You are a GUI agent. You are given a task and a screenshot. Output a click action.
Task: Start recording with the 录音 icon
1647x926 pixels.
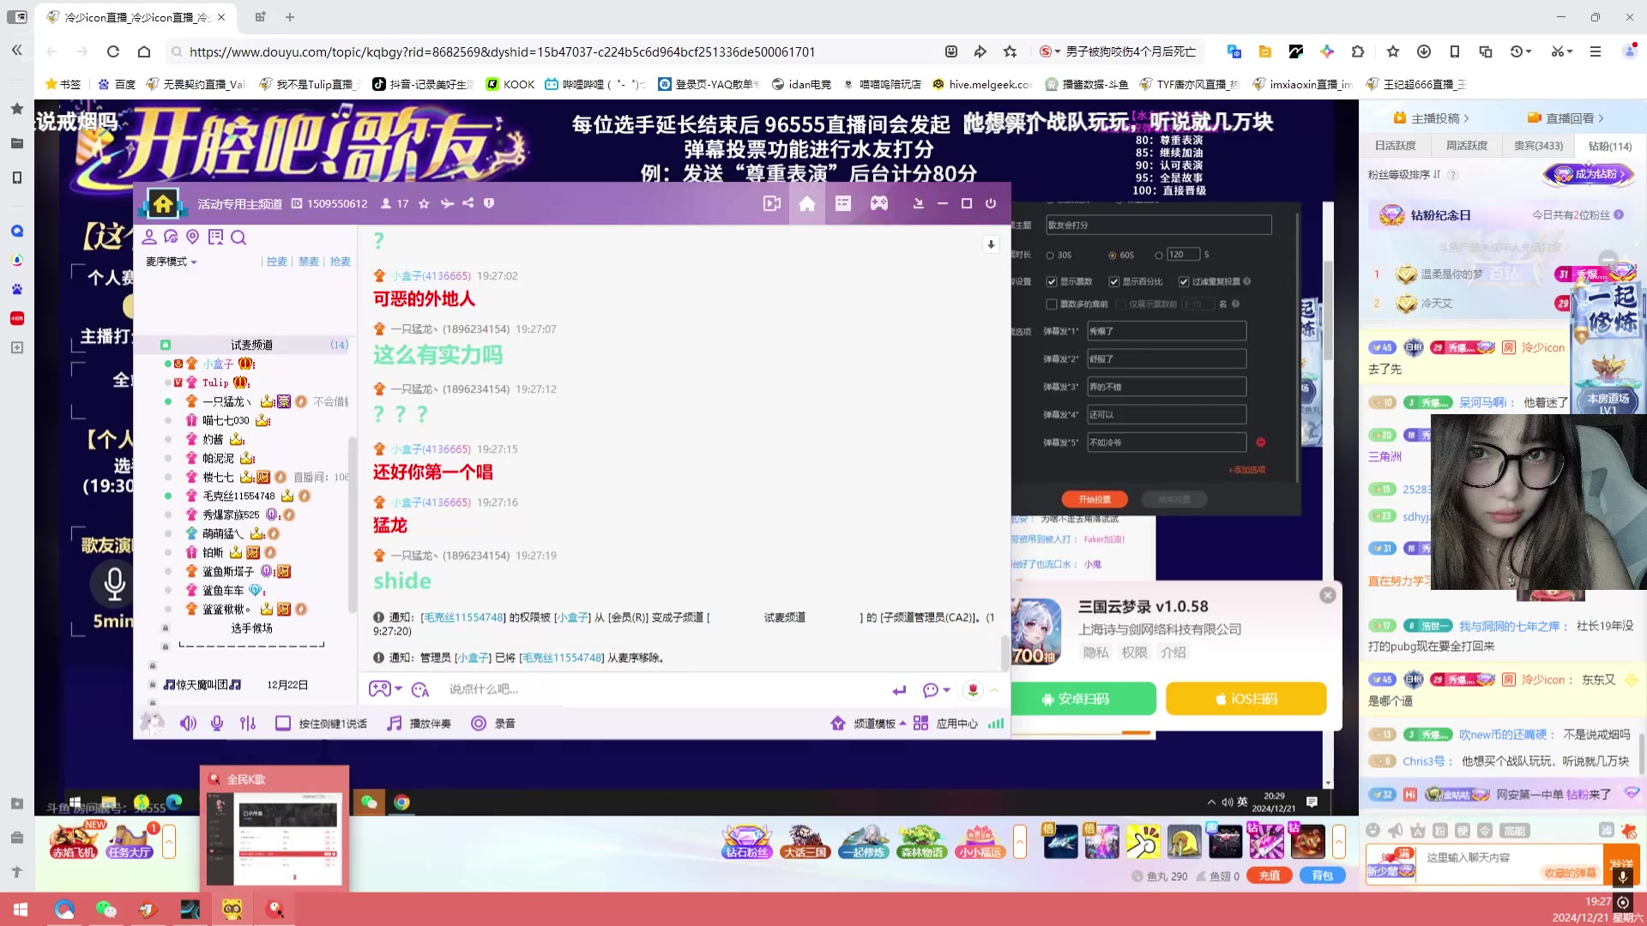pos(479,724)
